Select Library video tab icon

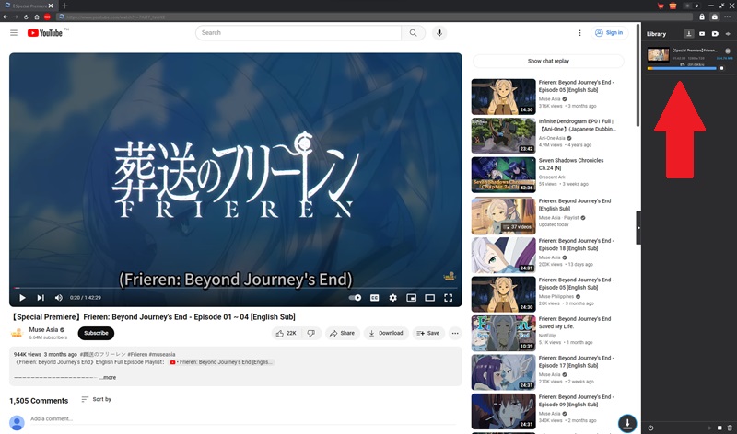pos(702,34)
